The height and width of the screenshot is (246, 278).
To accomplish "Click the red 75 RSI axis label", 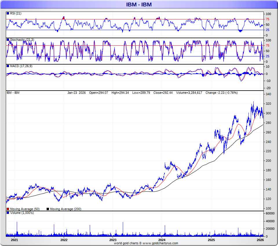I will coord(268,19).
